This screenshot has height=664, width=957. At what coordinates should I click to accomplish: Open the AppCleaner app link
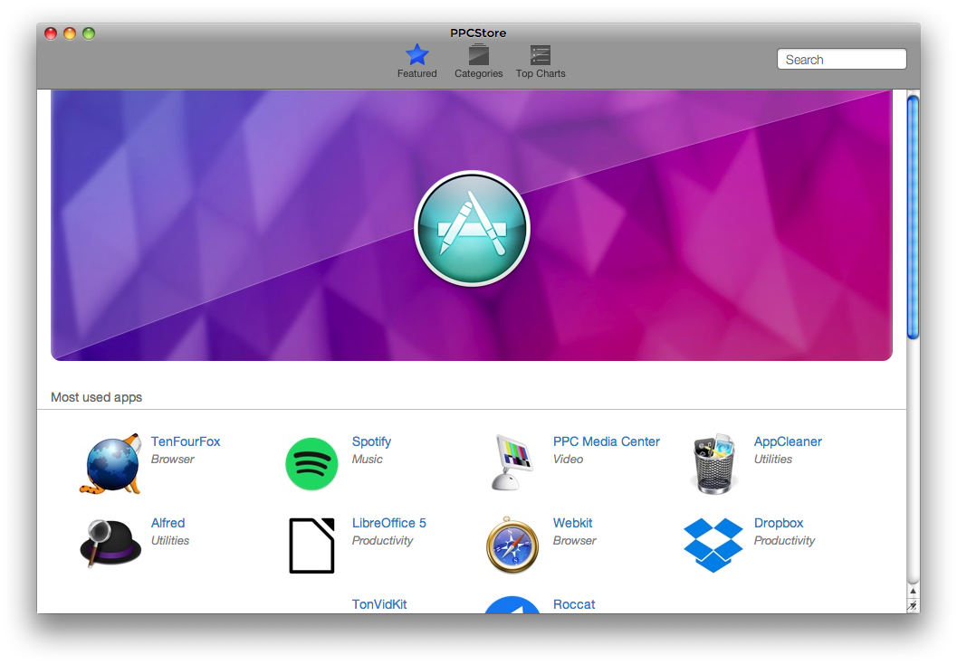pyautogui.click(x=788, y=441)
